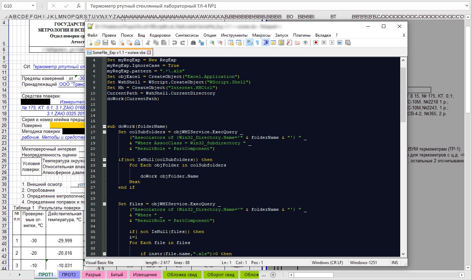This screenshot has width=472, height=280.
Task: Open the Синтаксисы menu
Action: pos(187,35)
